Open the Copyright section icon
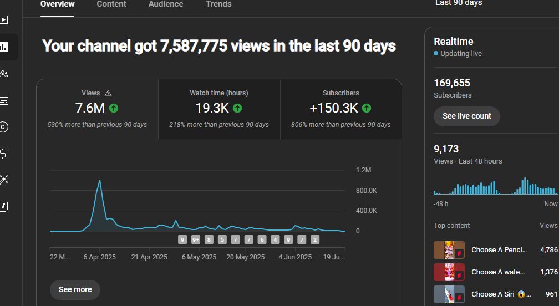The image size is (559, 306). 4,127
